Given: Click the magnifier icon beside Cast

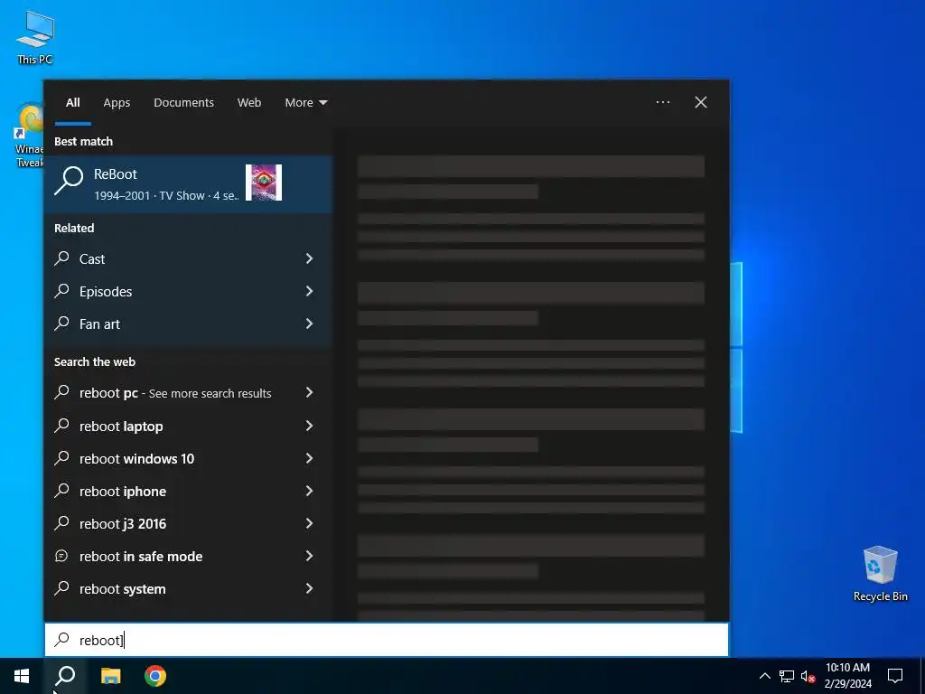Looking at the screenshot, I should 62,258.
